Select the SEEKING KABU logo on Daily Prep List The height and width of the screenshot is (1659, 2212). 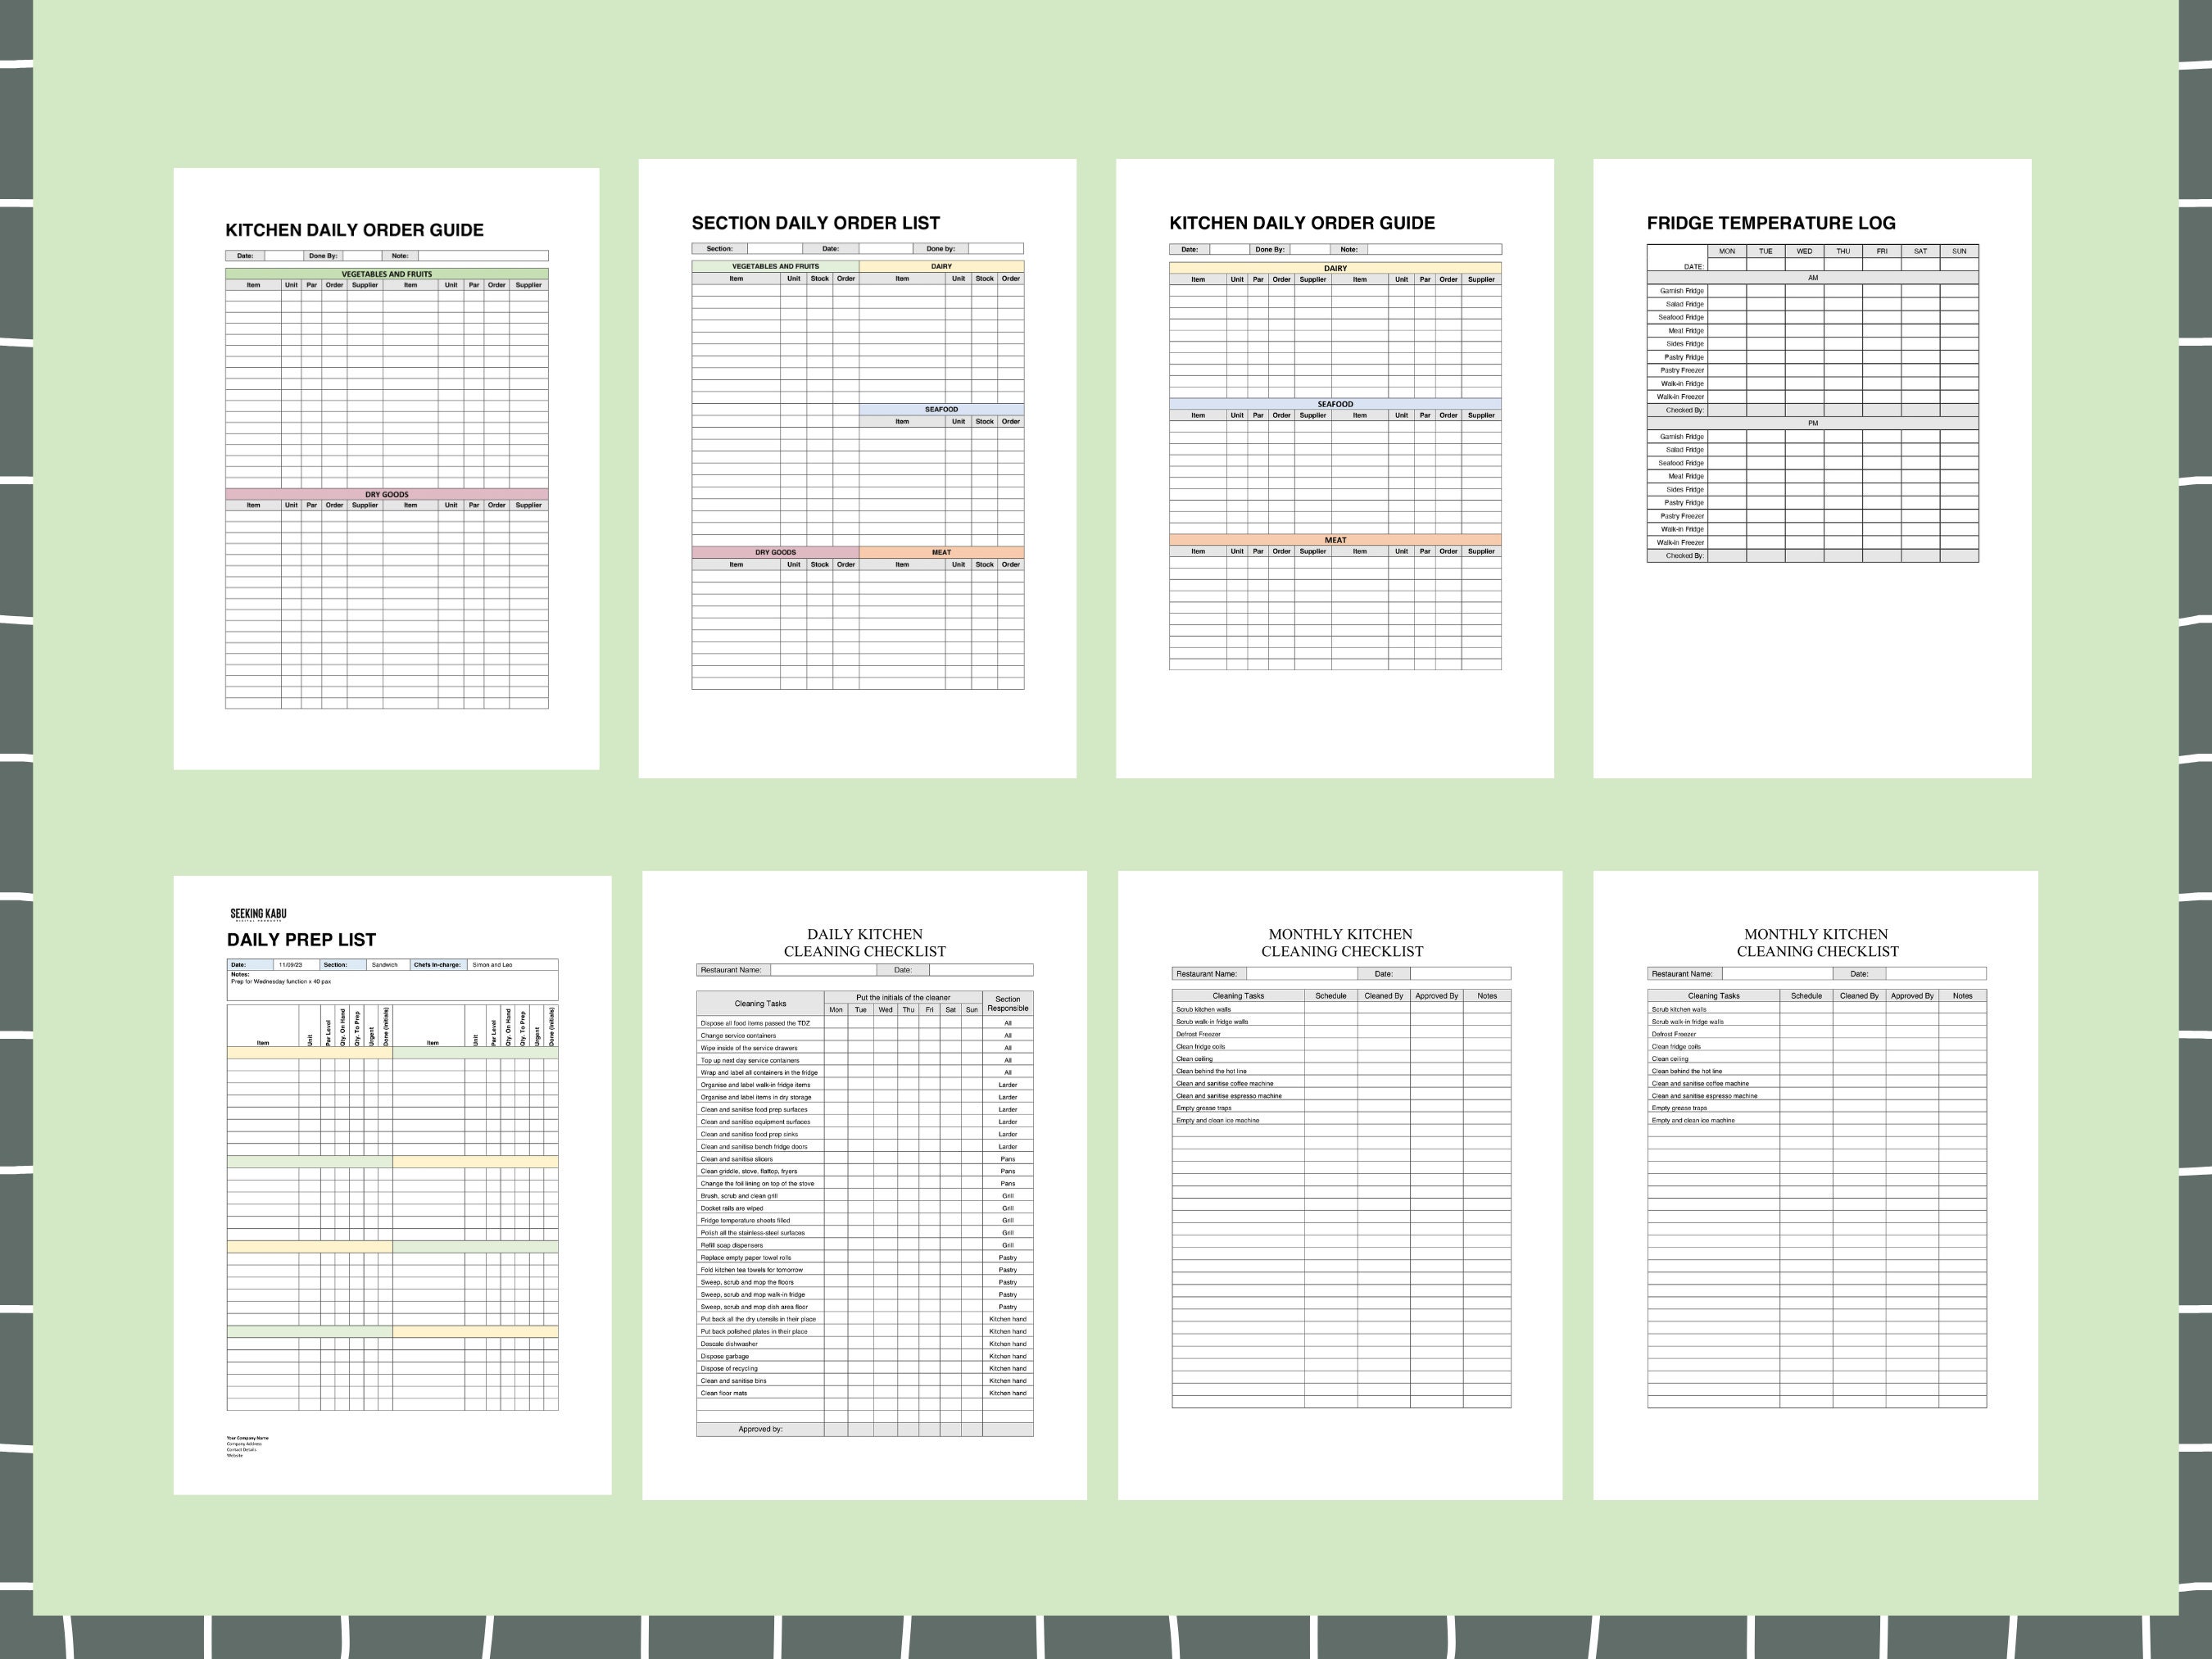click(x=257, y=914)
